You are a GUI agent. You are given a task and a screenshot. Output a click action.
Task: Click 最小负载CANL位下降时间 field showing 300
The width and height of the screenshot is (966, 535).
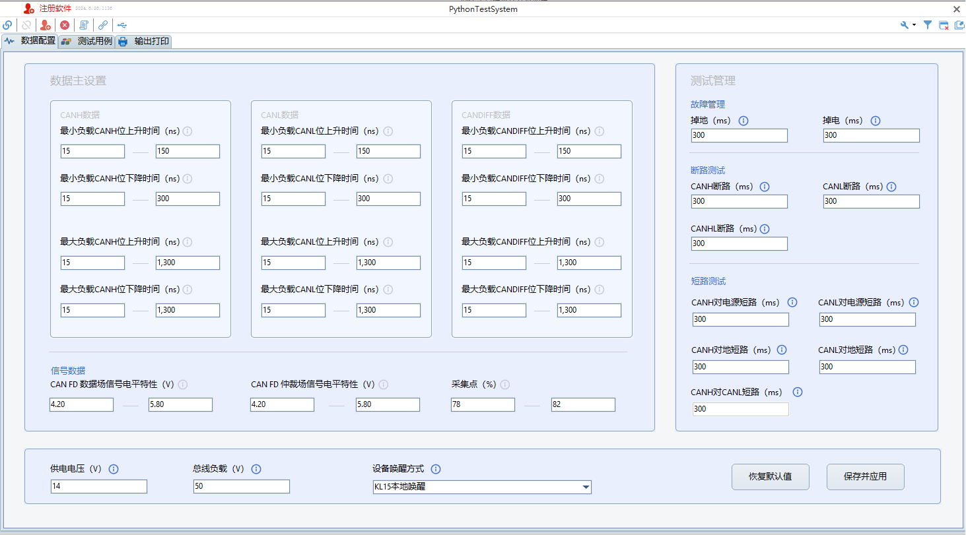[388, 199]
